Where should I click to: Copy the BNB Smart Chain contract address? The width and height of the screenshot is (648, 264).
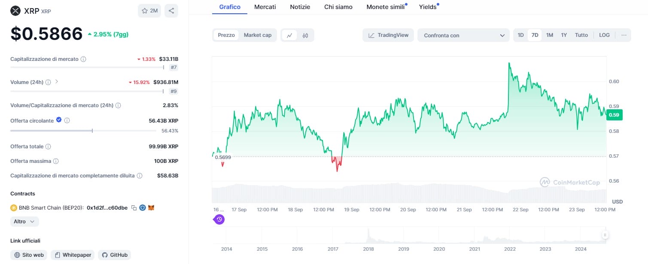pos(134,208)
